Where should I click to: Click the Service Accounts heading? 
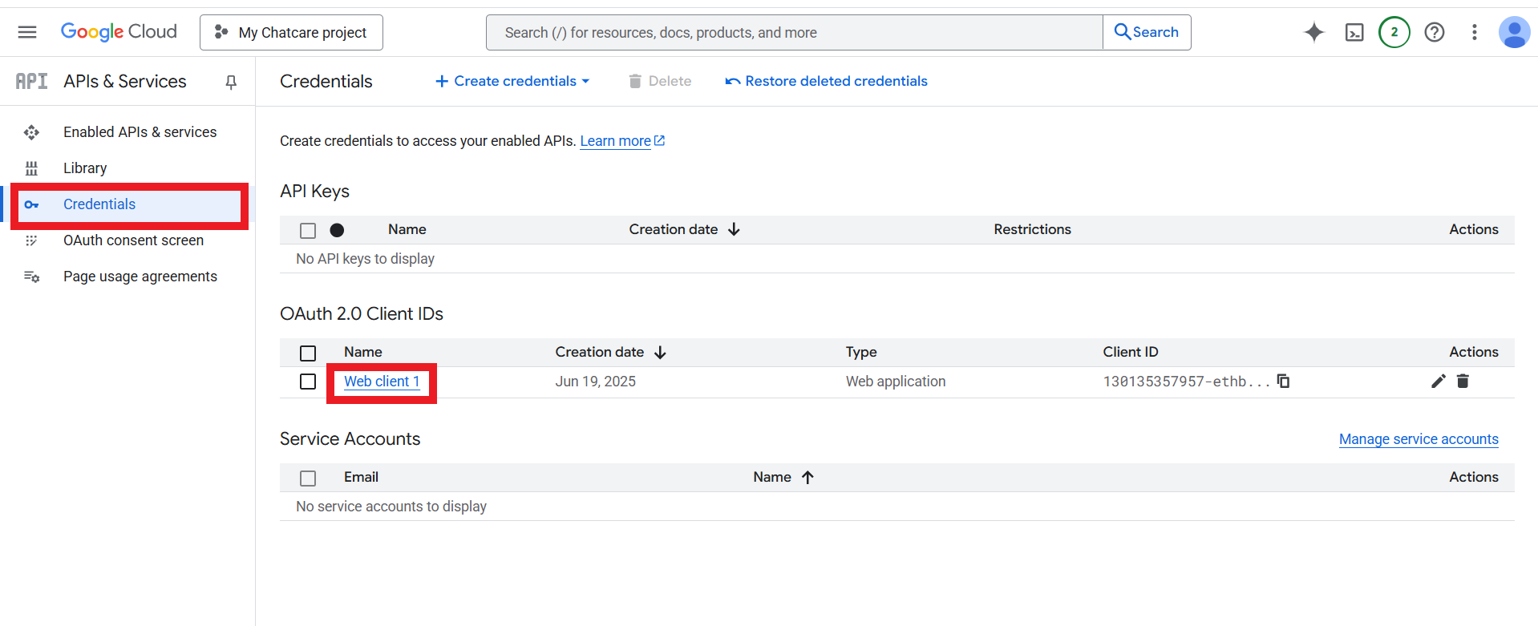click(350, 438)
